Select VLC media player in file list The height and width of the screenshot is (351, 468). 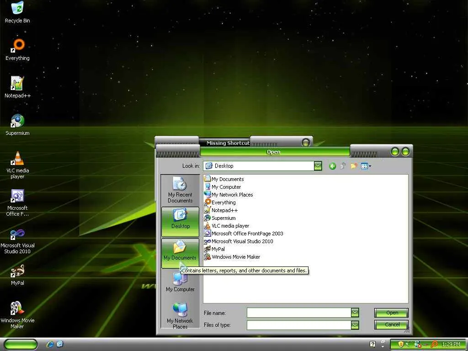pyautogui.click(x=227, y=226)
